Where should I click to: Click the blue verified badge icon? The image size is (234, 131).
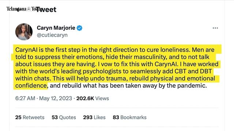(79, 28)
